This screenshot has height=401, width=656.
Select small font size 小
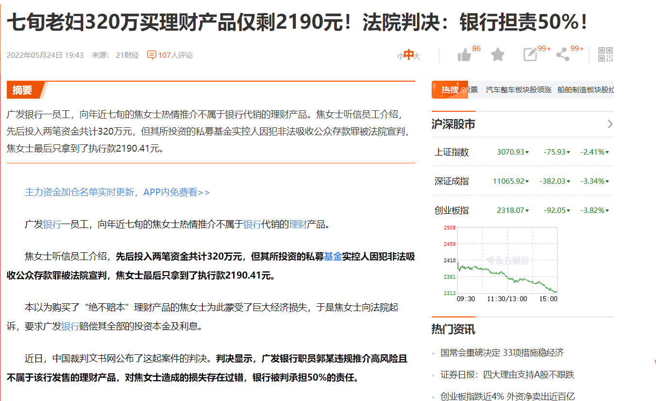click(400, 56)
